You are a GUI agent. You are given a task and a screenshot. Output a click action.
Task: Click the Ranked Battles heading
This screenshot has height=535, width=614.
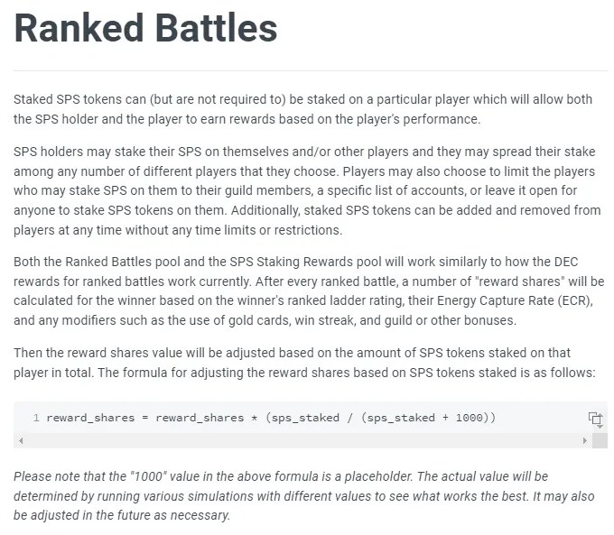(x=145, y=28)
